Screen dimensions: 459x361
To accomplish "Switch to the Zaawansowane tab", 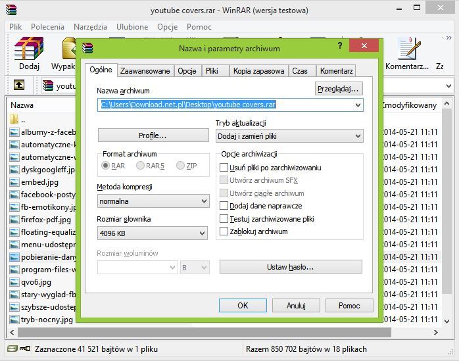I will coord(145,71).
